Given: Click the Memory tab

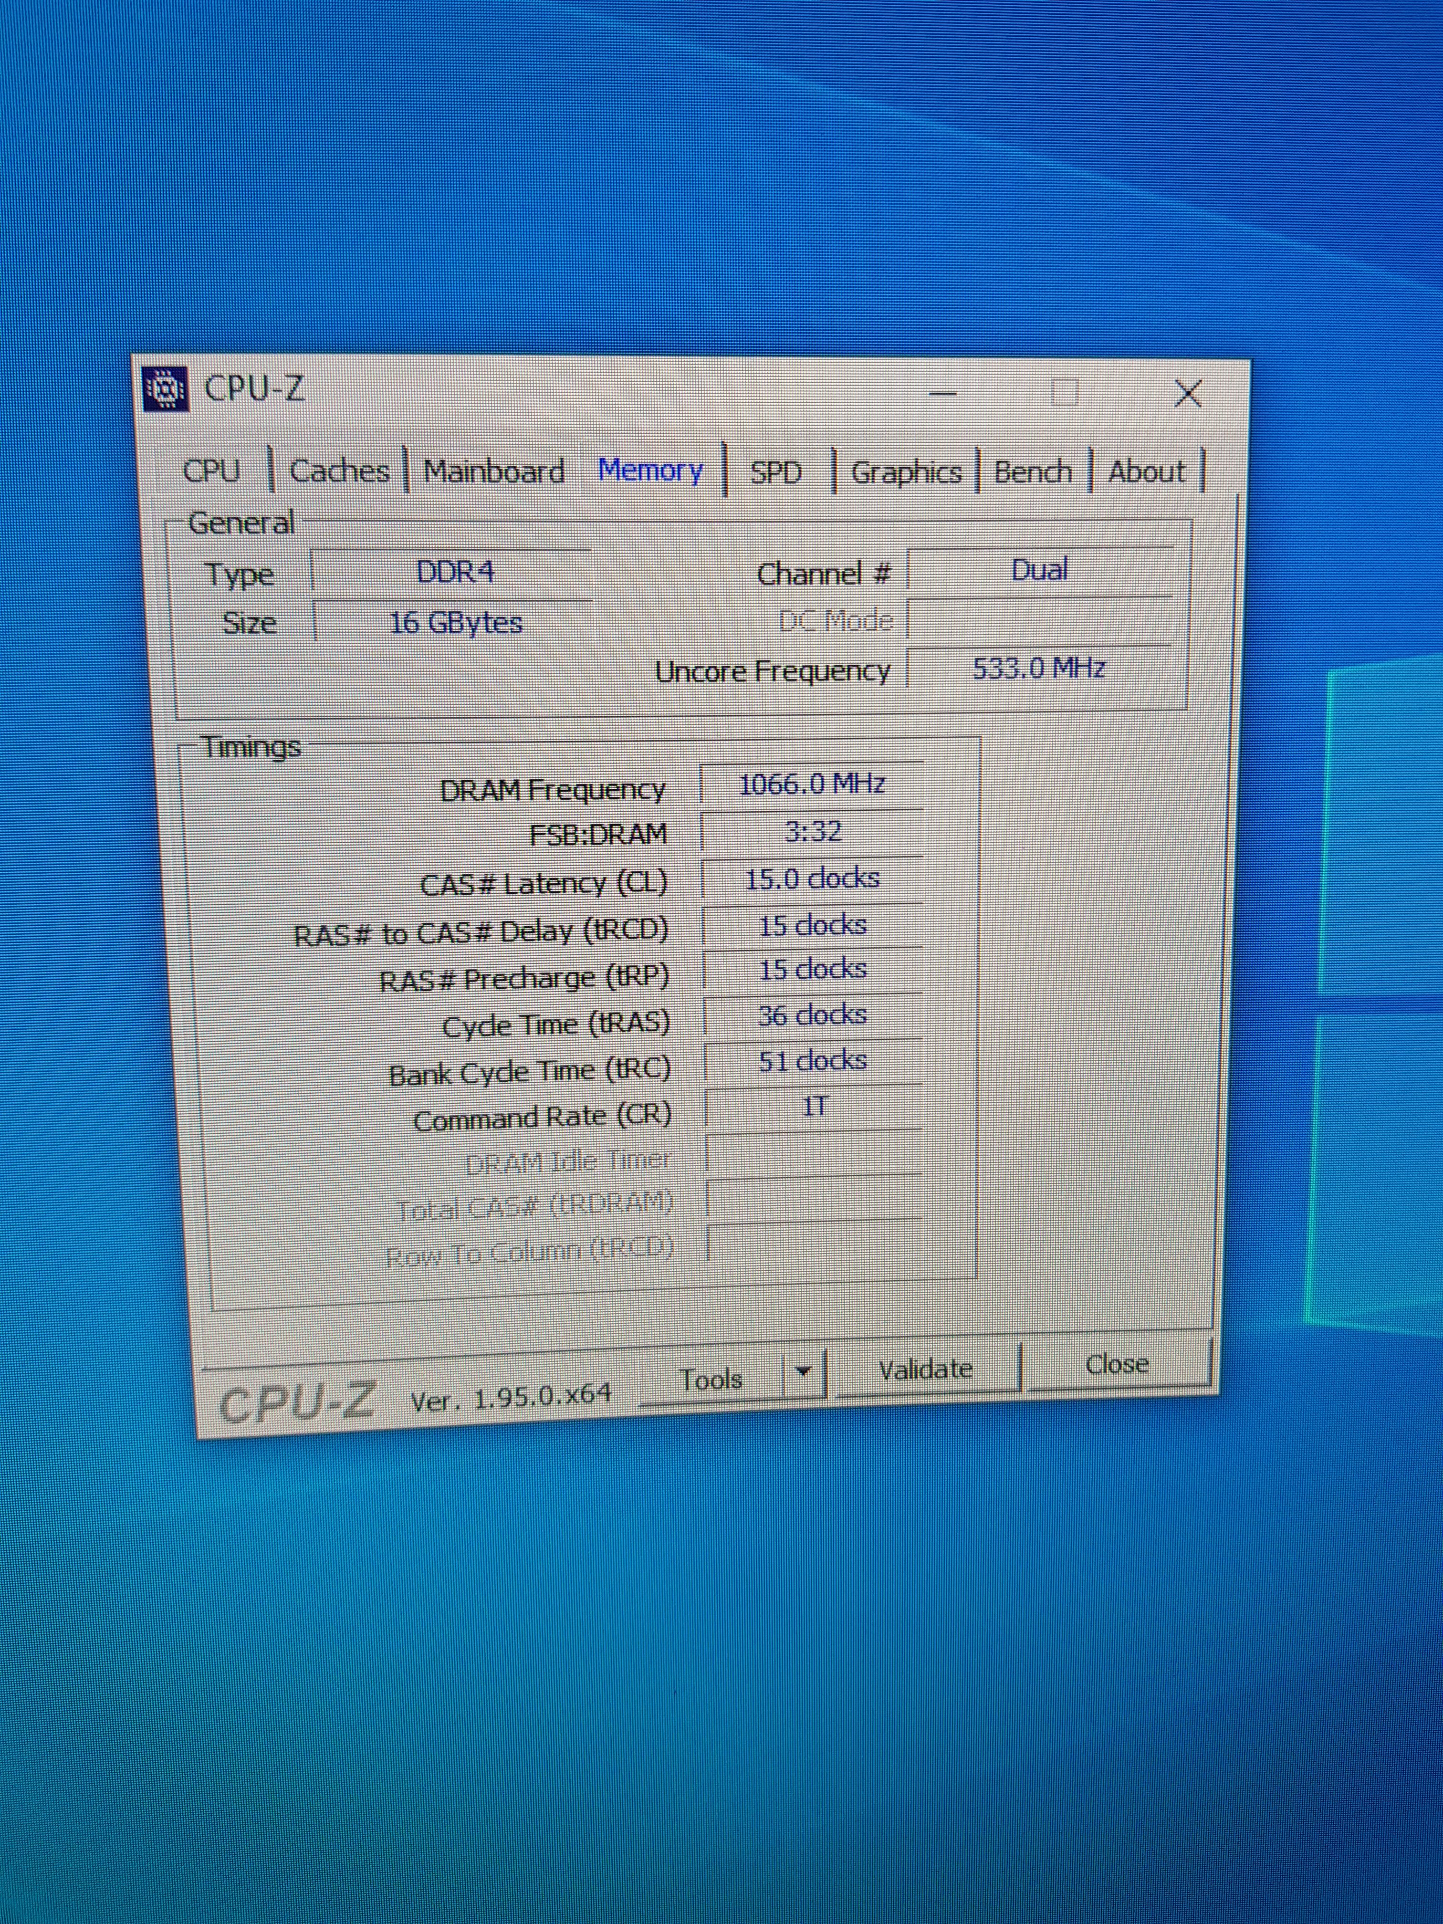Looking at the screenshot, I should pyautogui.click(x=650, y=471).
